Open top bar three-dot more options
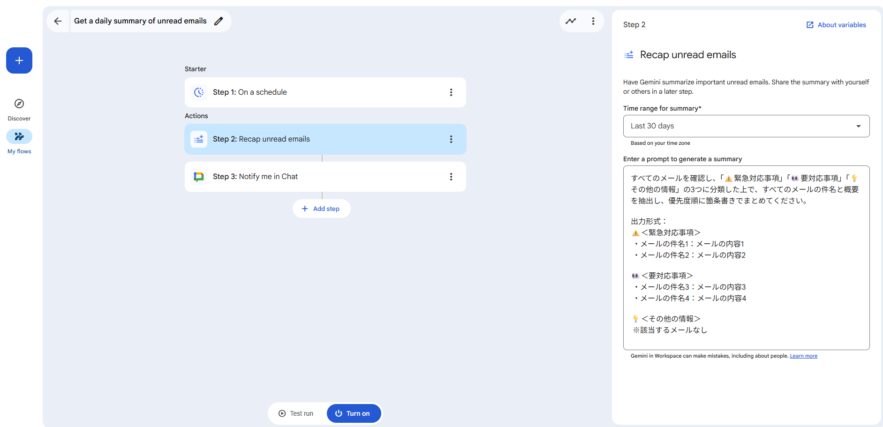Viewport: 883px width, 427px height. coord(593,21)
